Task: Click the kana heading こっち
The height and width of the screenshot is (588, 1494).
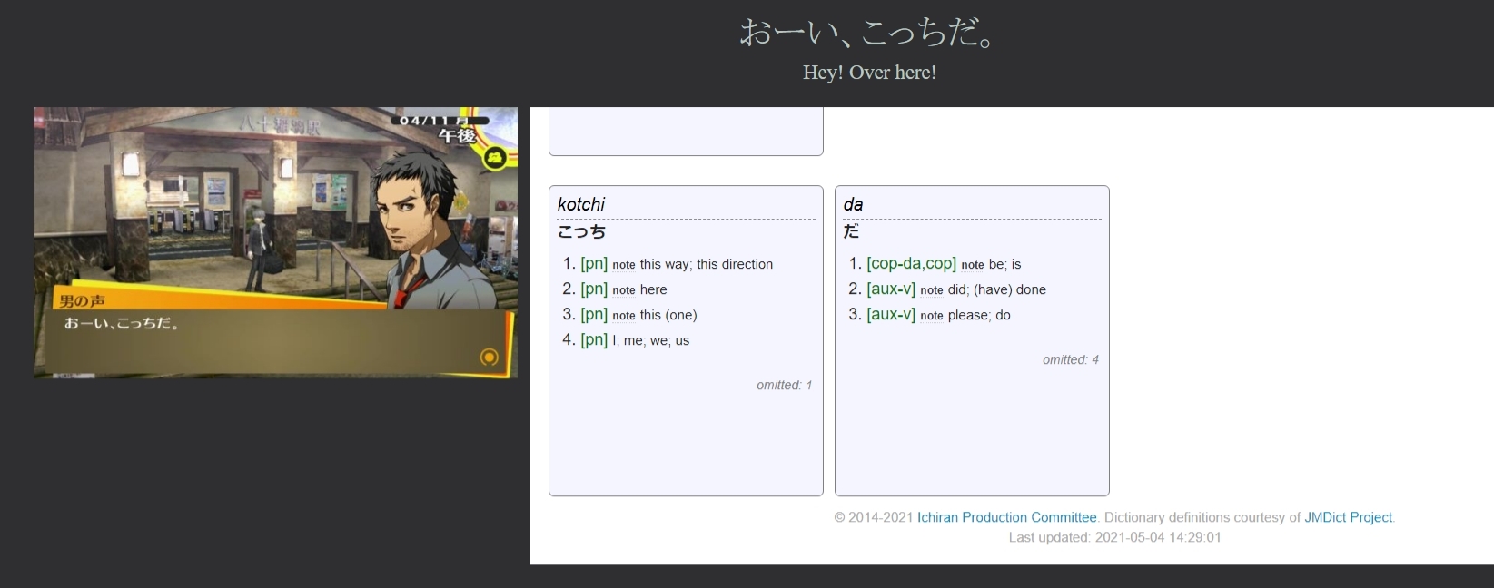Action: coord(581,232)
